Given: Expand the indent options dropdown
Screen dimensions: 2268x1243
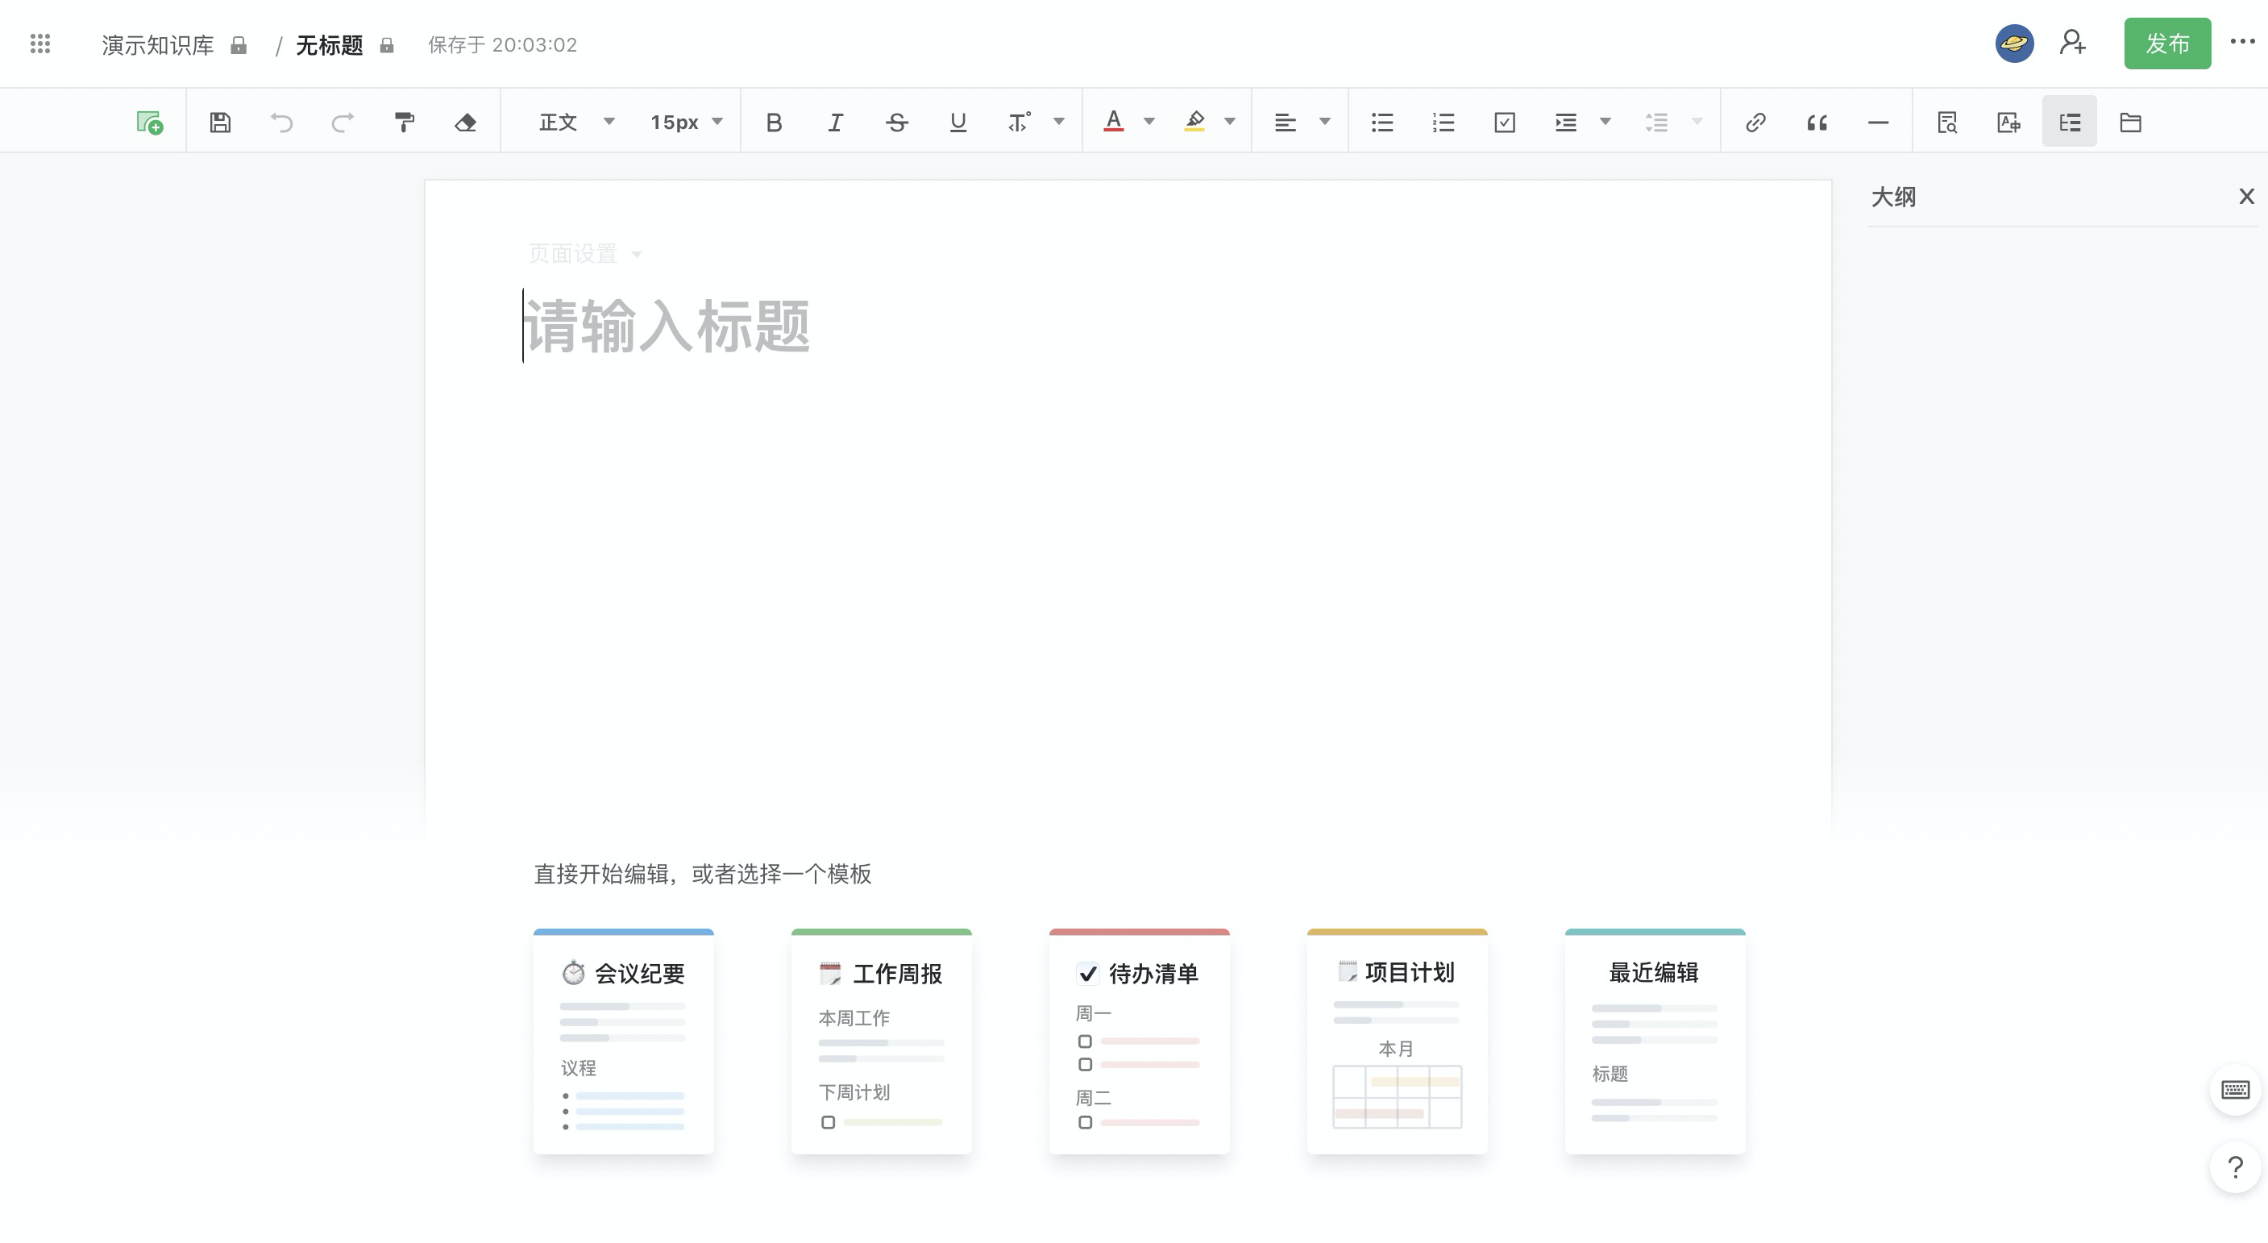Looking at the screenshot, I should coord(1605,122).
